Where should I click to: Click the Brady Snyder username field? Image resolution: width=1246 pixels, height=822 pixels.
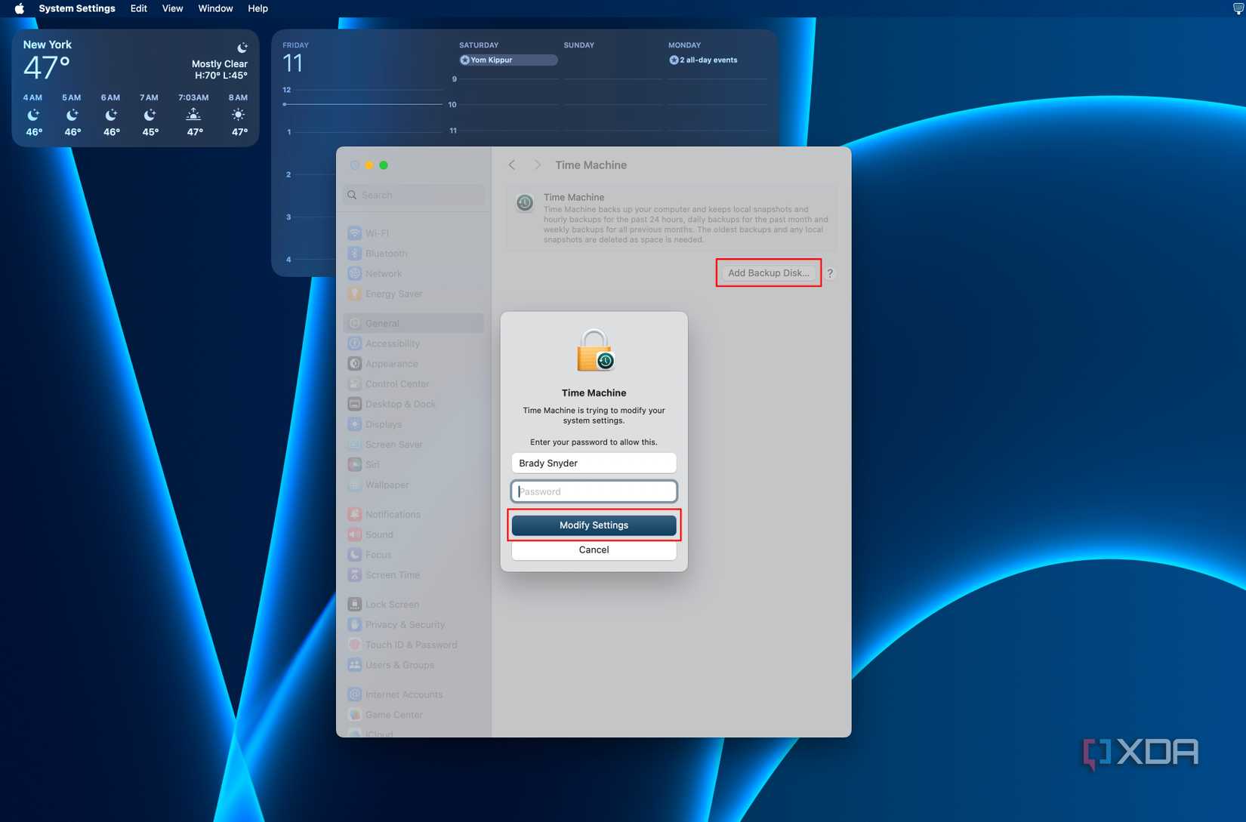[594, 463]
